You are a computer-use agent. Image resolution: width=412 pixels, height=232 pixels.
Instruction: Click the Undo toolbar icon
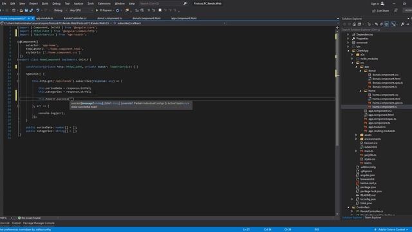[x=38, y=10]
